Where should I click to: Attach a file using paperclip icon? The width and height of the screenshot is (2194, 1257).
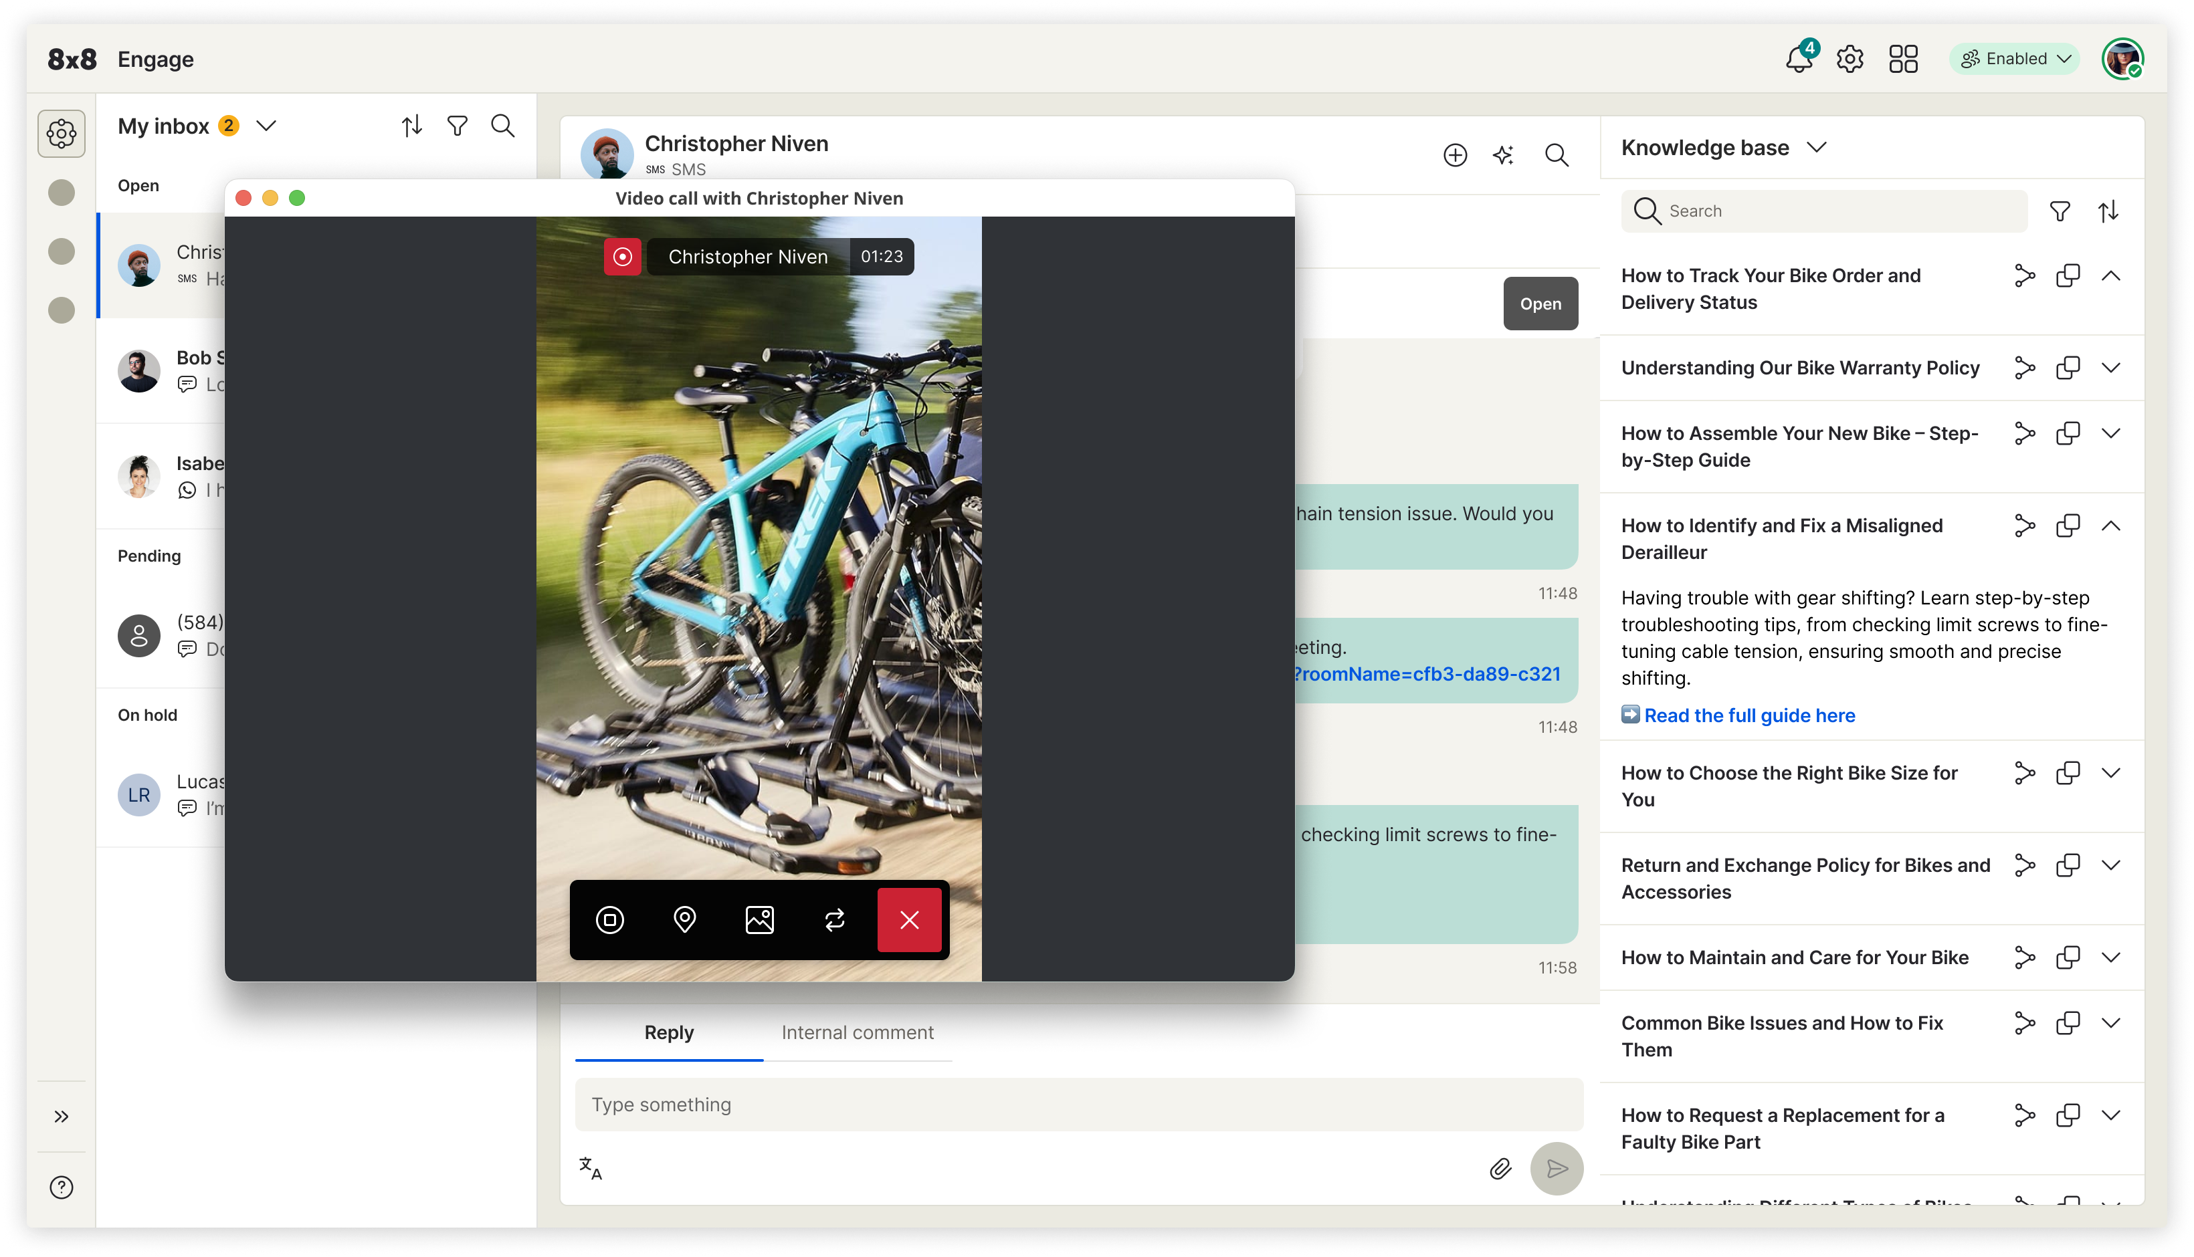pos(1500,1168)
